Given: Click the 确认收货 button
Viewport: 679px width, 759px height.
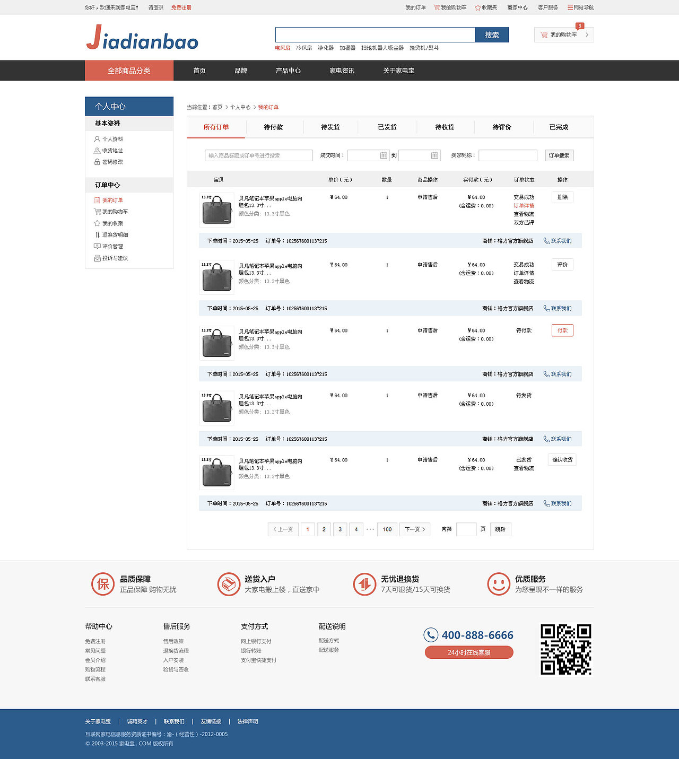Looking at the screenshot, I should tap(562, 460).
